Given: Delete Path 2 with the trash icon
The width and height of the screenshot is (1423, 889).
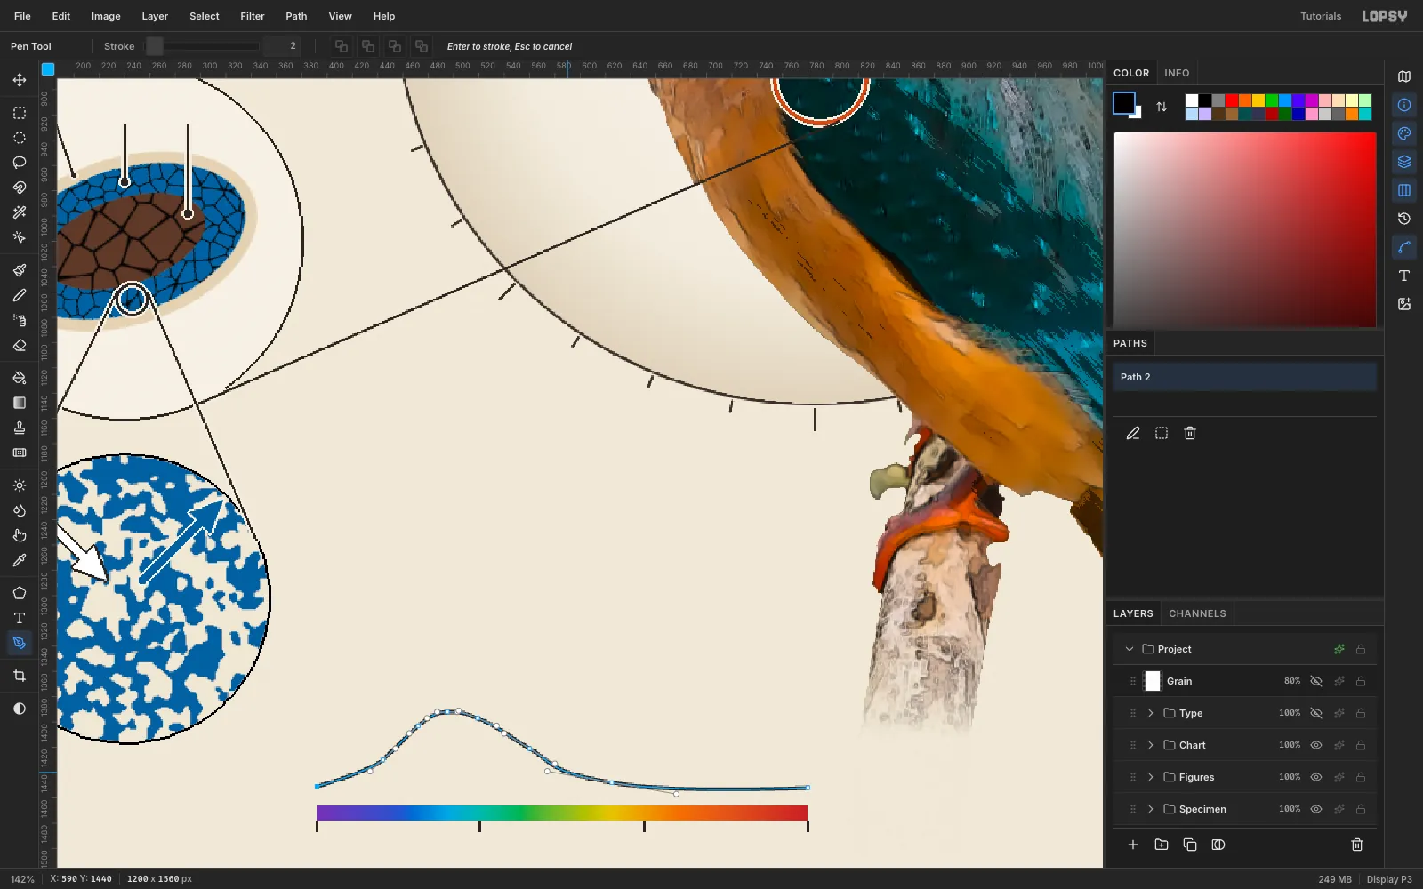Looking at the screenshot, I should (1190, 433).
